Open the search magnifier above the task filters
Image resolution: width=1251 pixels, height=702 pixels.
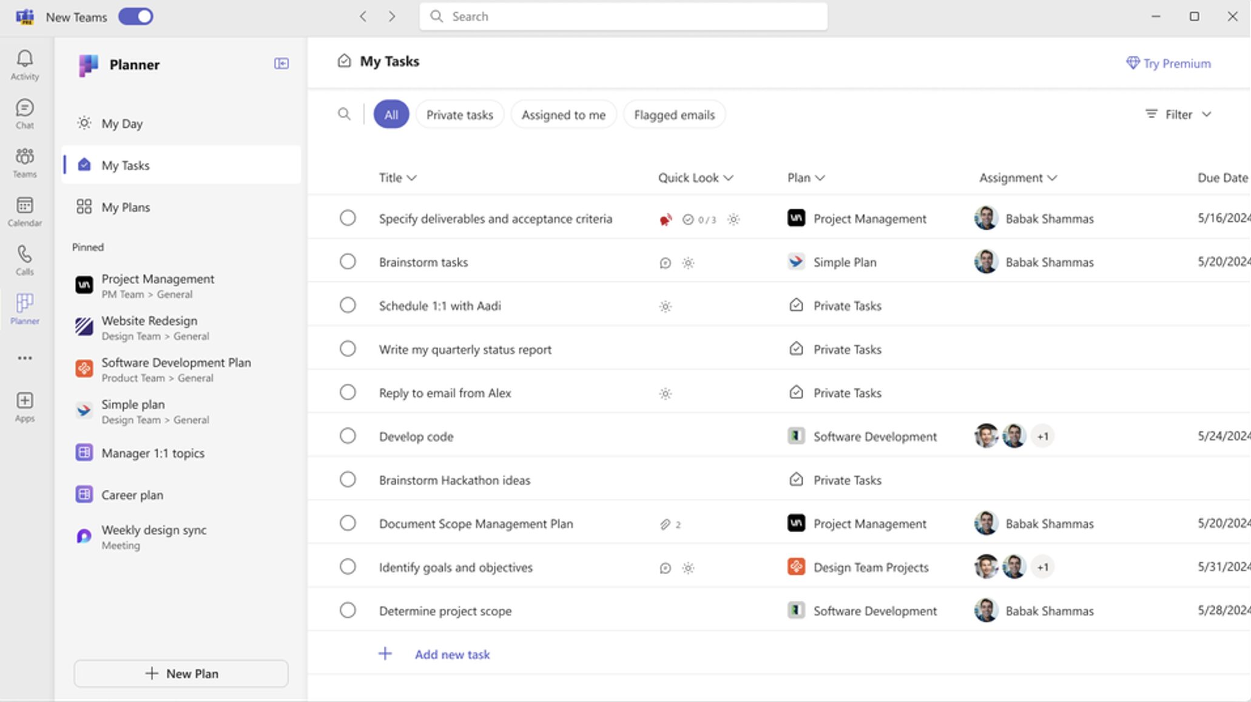344,114
